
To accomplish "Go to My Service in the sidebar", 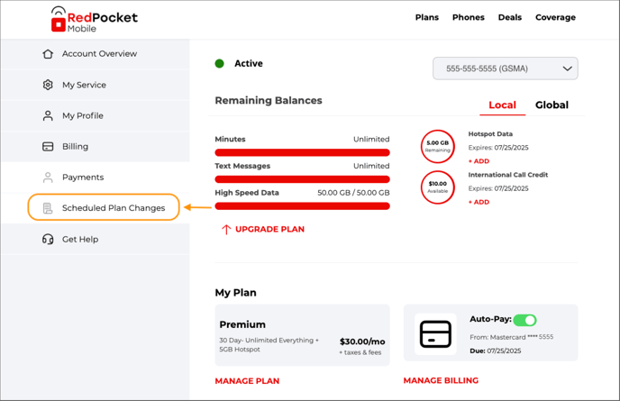I will coord(96,85).
